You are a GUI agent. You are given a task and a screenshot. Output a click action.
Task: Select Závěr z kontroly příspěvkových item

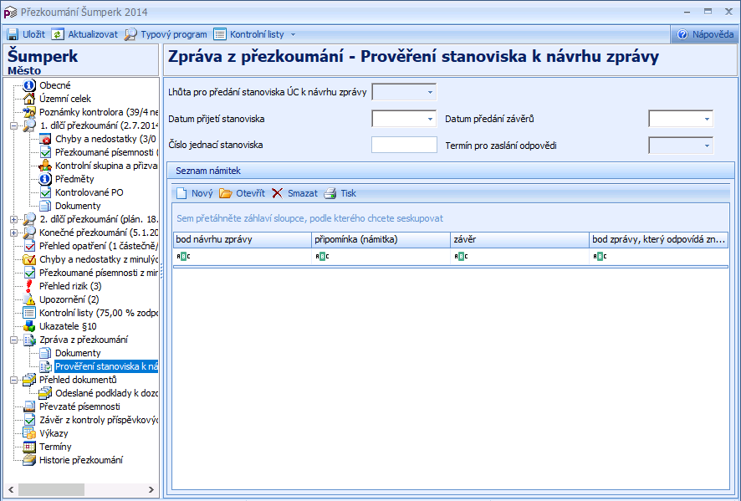click(x=99, y=420)
